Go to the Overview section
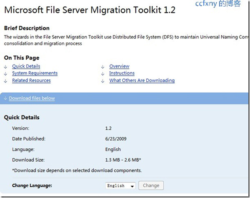This screenshot has width=250, height=198. pyautogui.click(x=119, y=66)
